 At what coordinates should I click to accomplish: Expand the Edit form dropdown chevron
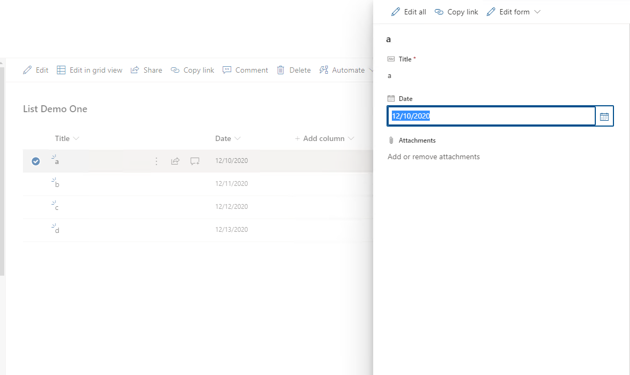coord(537,12)
